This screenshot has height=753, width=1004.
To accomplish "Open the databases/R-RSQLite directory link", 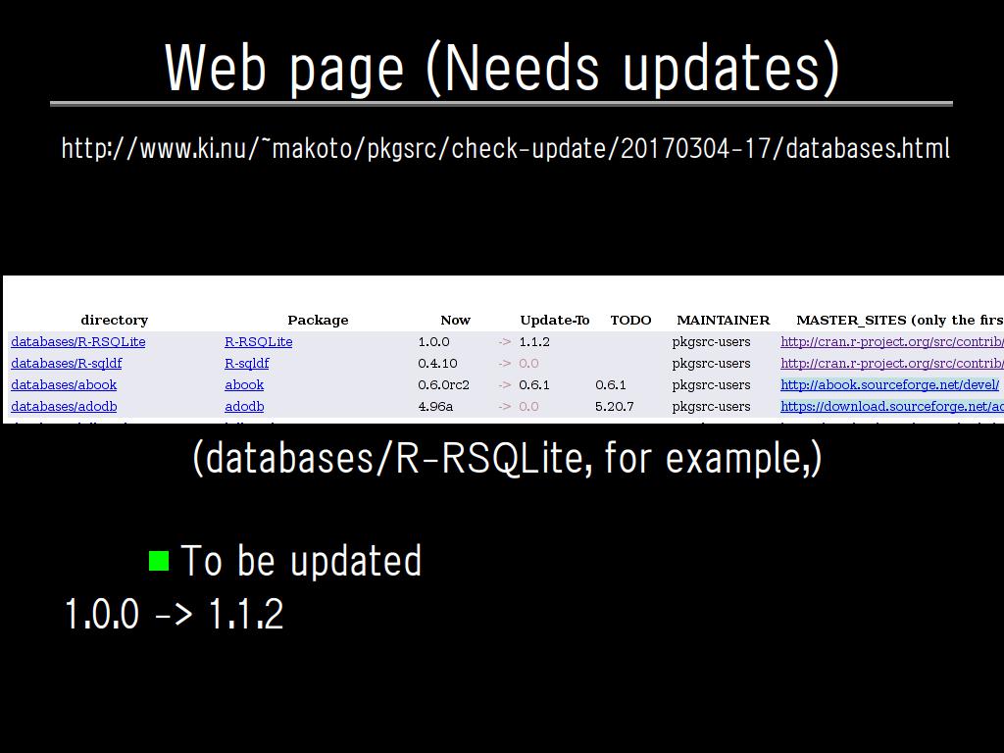I will click(x=77, y=342).
